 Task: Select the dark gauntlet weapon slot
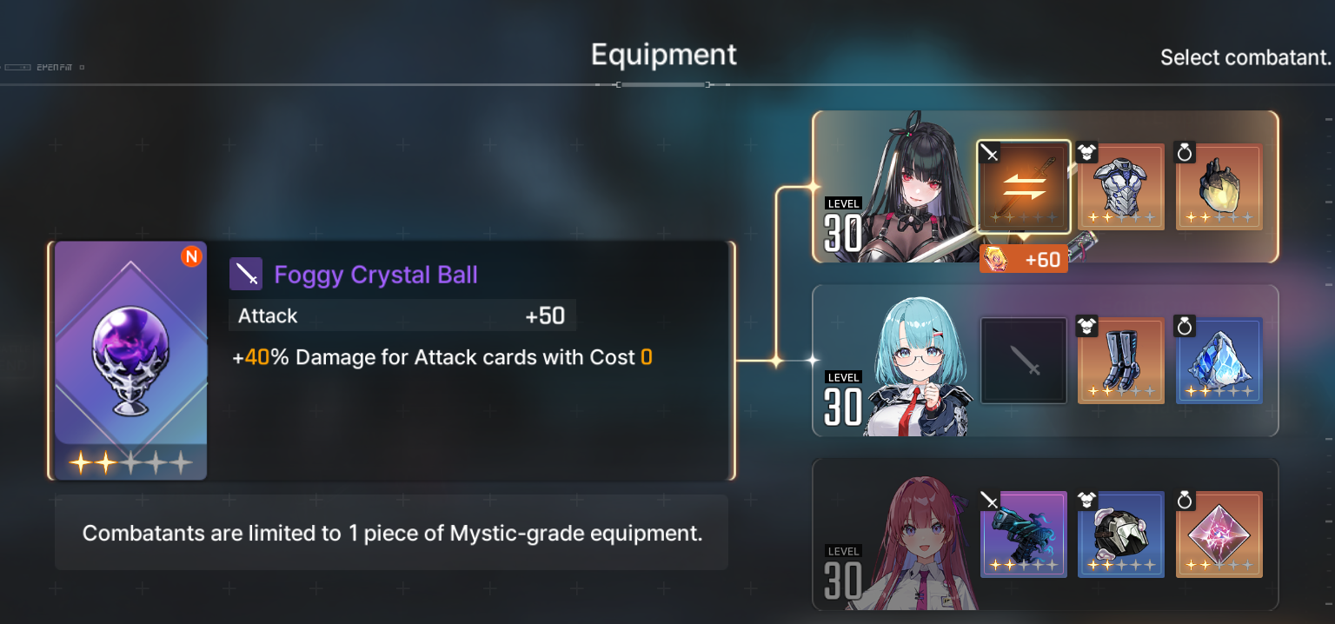tap(1024, 534)
